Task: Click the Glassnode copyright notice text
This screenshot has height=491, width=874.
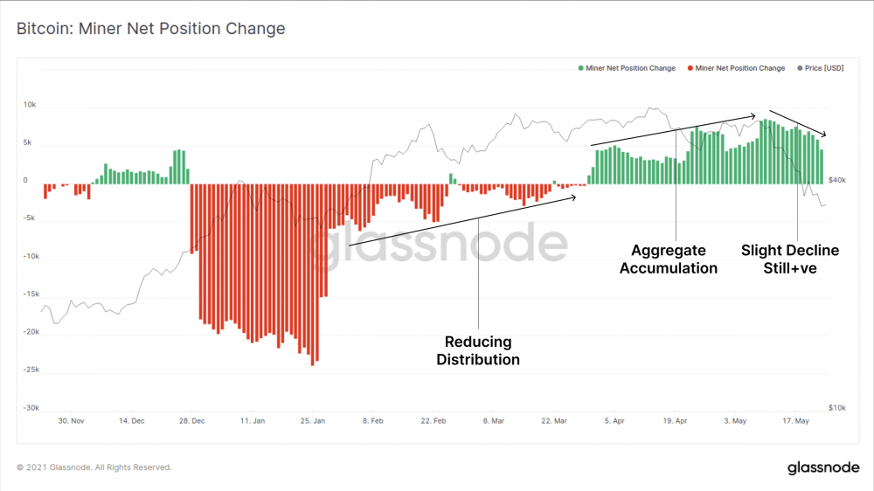Action: 94,467
